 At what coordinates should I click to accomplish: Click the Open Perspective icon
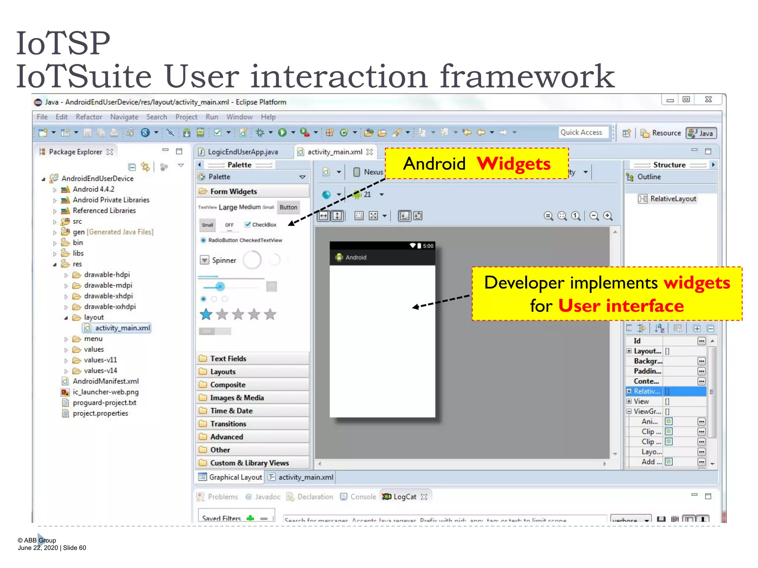(x=627, y=133)
